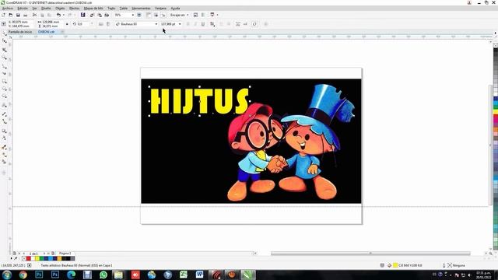Toggle the lock ratio padlock
Image resolution: width=498 pixels, height=280 pixels.
(x=67, y=24)
